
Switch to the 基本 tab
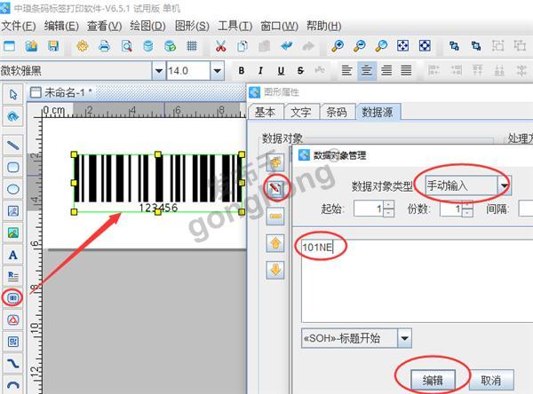coord(265,112)
